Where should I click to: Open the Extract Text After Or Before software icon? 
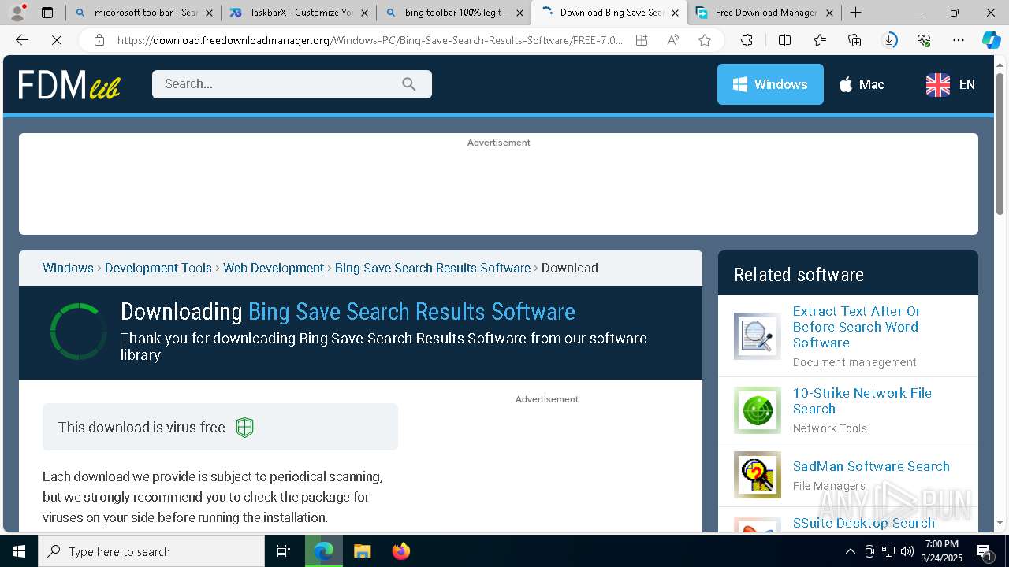point(758,336)
